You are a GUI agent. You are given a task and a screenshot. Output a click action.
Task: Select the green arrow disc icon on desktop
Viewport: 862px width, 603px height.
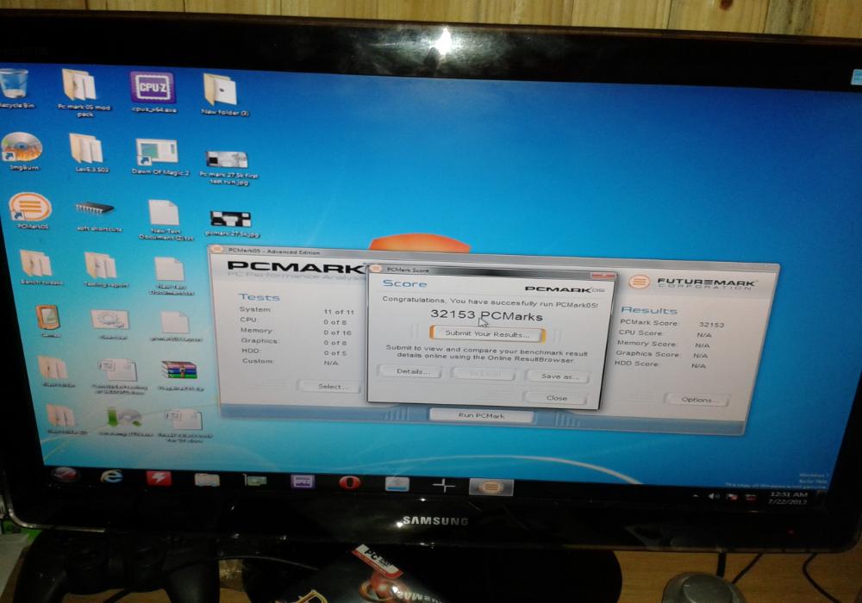[x=124, y=422]
